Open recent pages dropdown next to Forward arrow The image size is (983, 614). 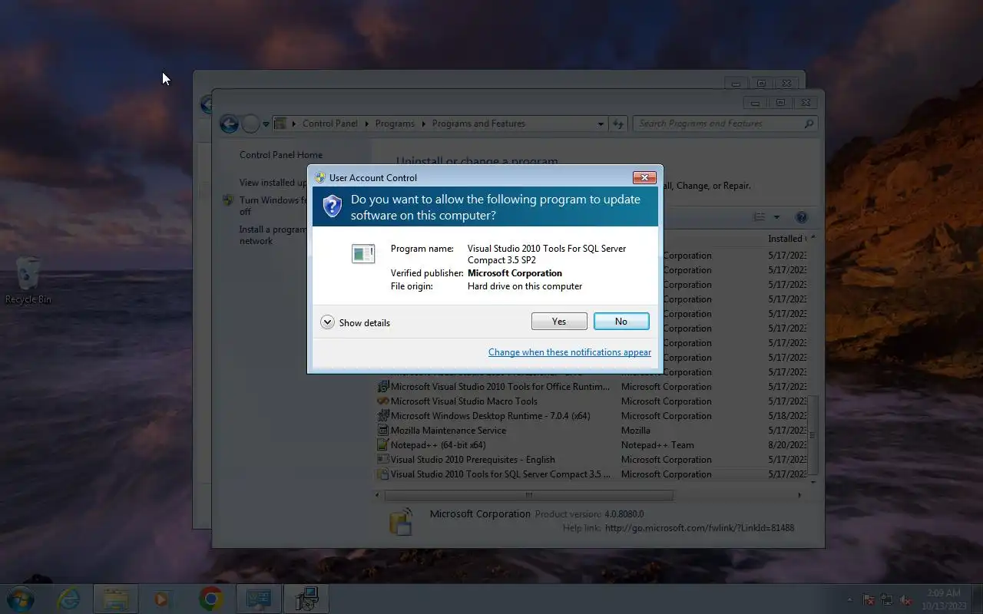click(x=266, y=124)
